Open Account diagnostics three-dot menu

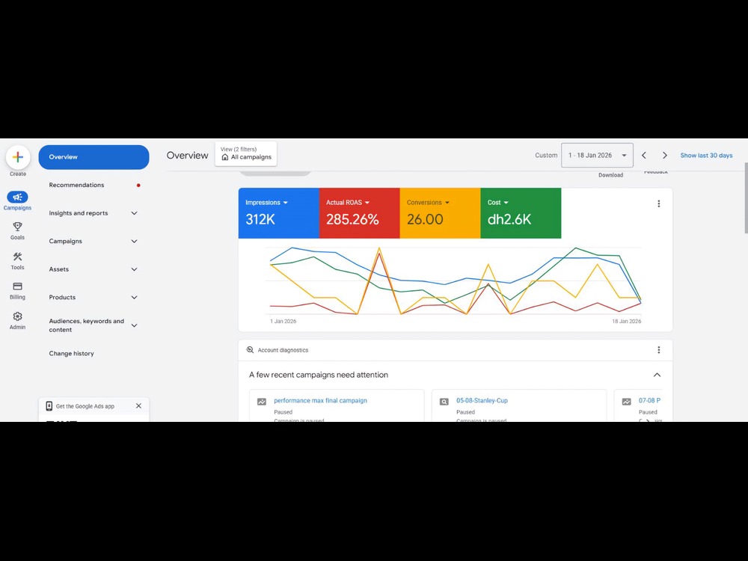659,350
